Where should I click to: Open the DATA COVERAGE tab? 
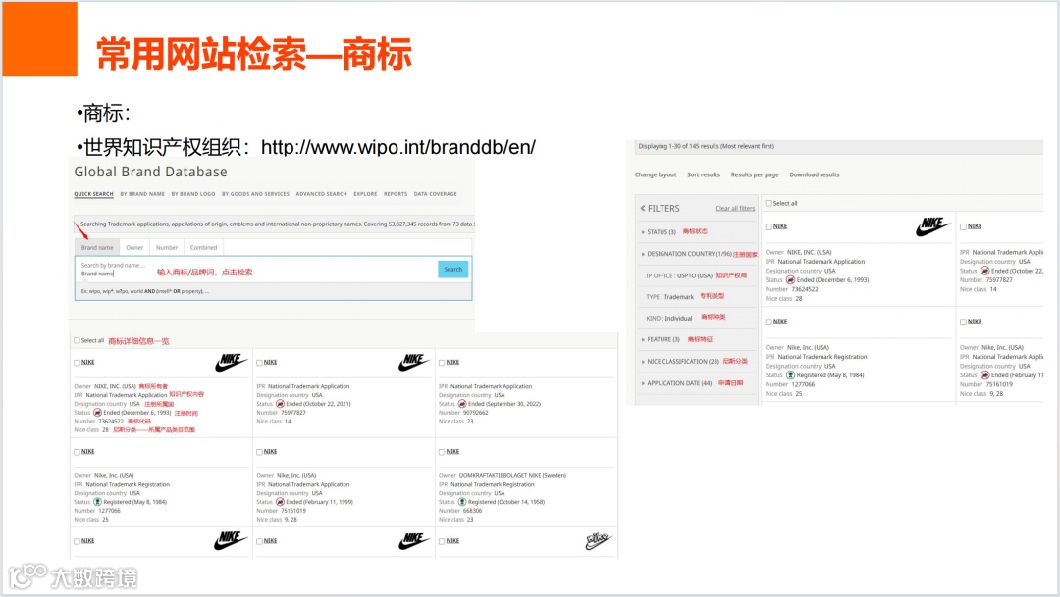(x=436, y=194)
